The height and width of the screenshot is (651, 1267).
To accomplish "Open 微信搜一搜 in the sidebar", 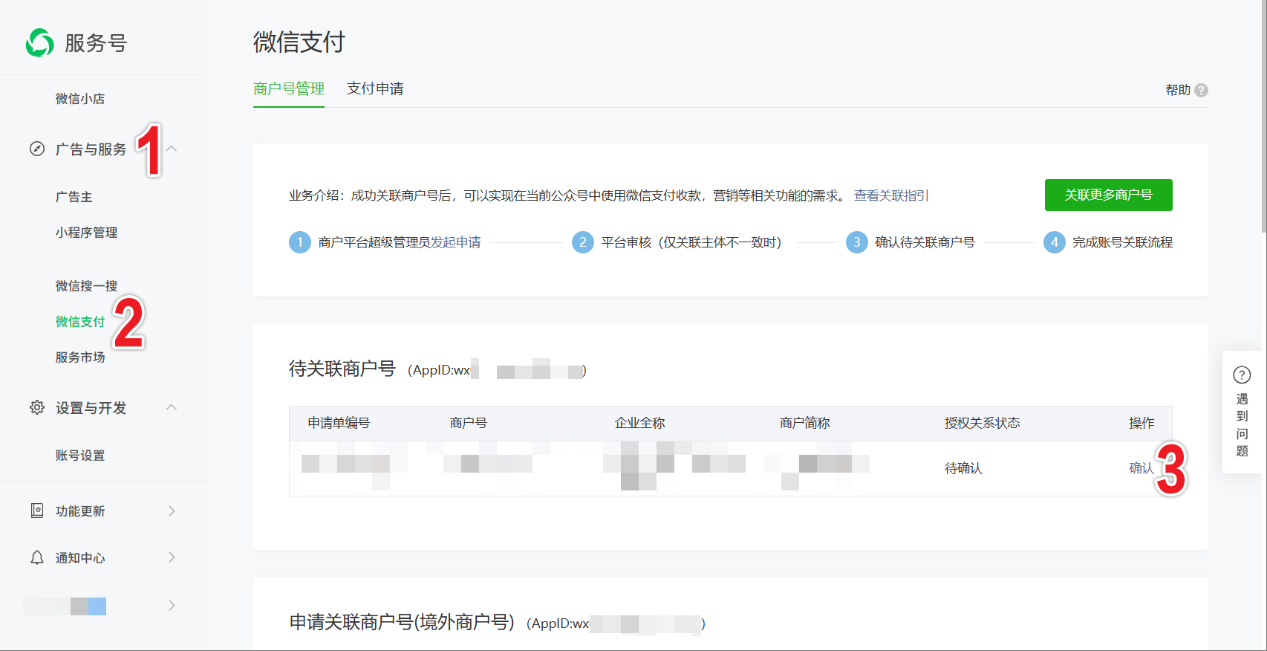I will [x=86, y=286].
